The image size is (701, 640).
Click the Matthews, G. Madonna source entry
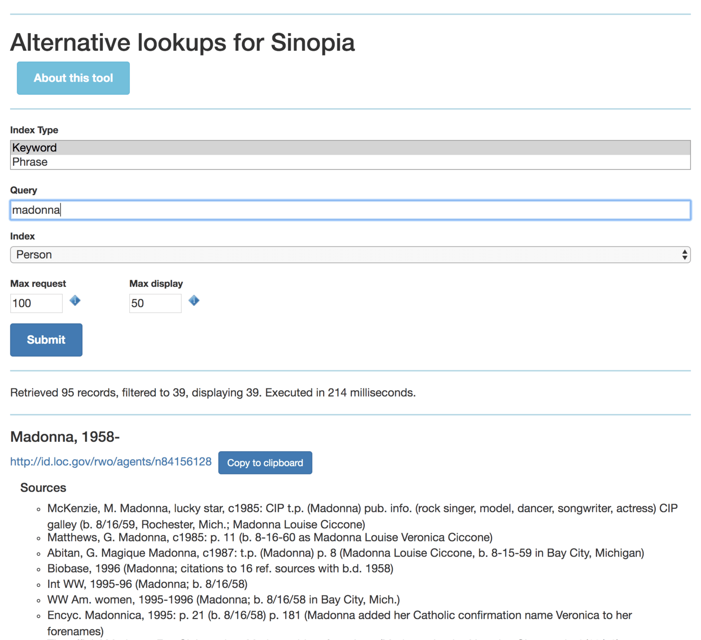tap(270, 537)
